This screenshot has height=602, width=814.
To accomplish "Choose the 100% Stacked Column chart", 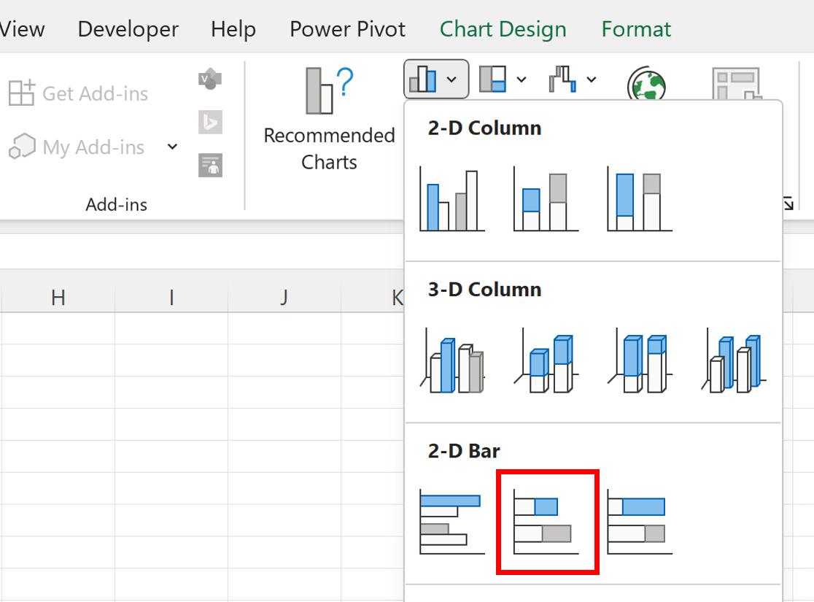I will pos(639,198).
